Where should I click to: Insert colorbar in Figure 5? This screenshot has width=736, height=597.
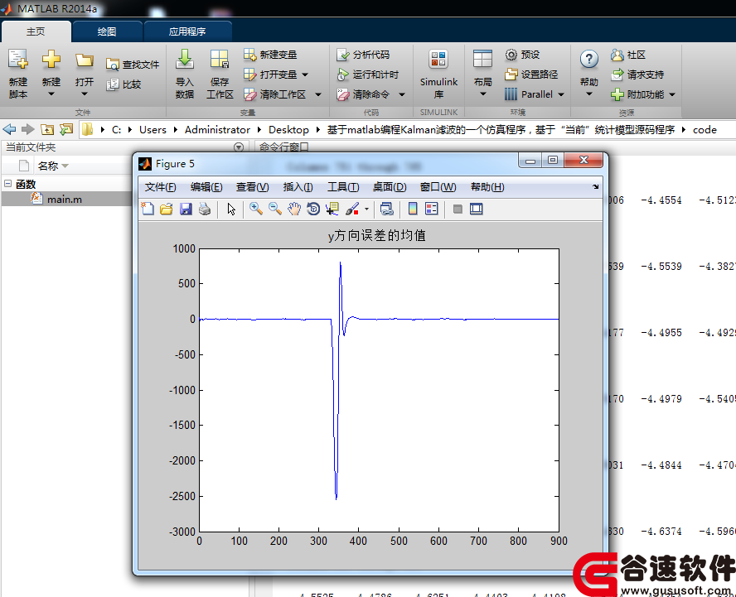[413, 209]
